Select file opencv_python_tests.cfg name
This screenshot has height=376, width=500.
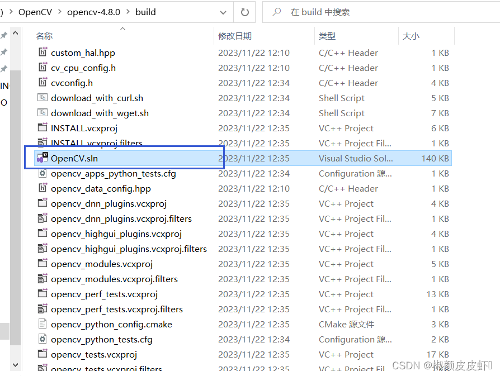[101, 340]
